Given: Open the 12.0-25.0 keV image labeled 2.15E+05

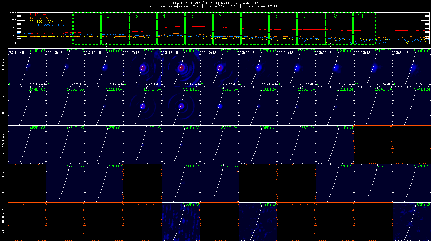Looking at the screenshot, I should coord(142,145).
